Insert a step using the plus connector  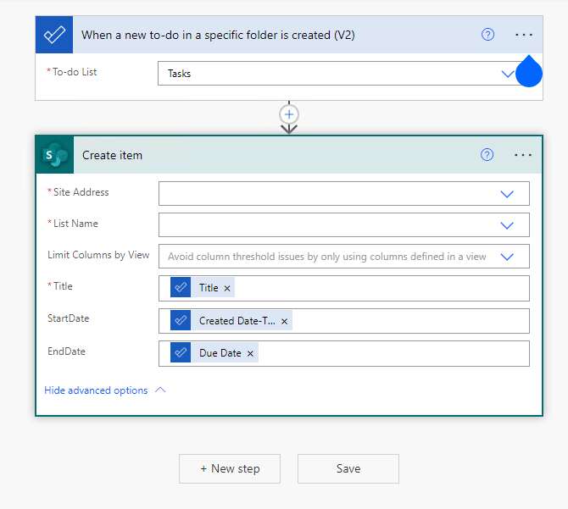click(x=289, y=114)
